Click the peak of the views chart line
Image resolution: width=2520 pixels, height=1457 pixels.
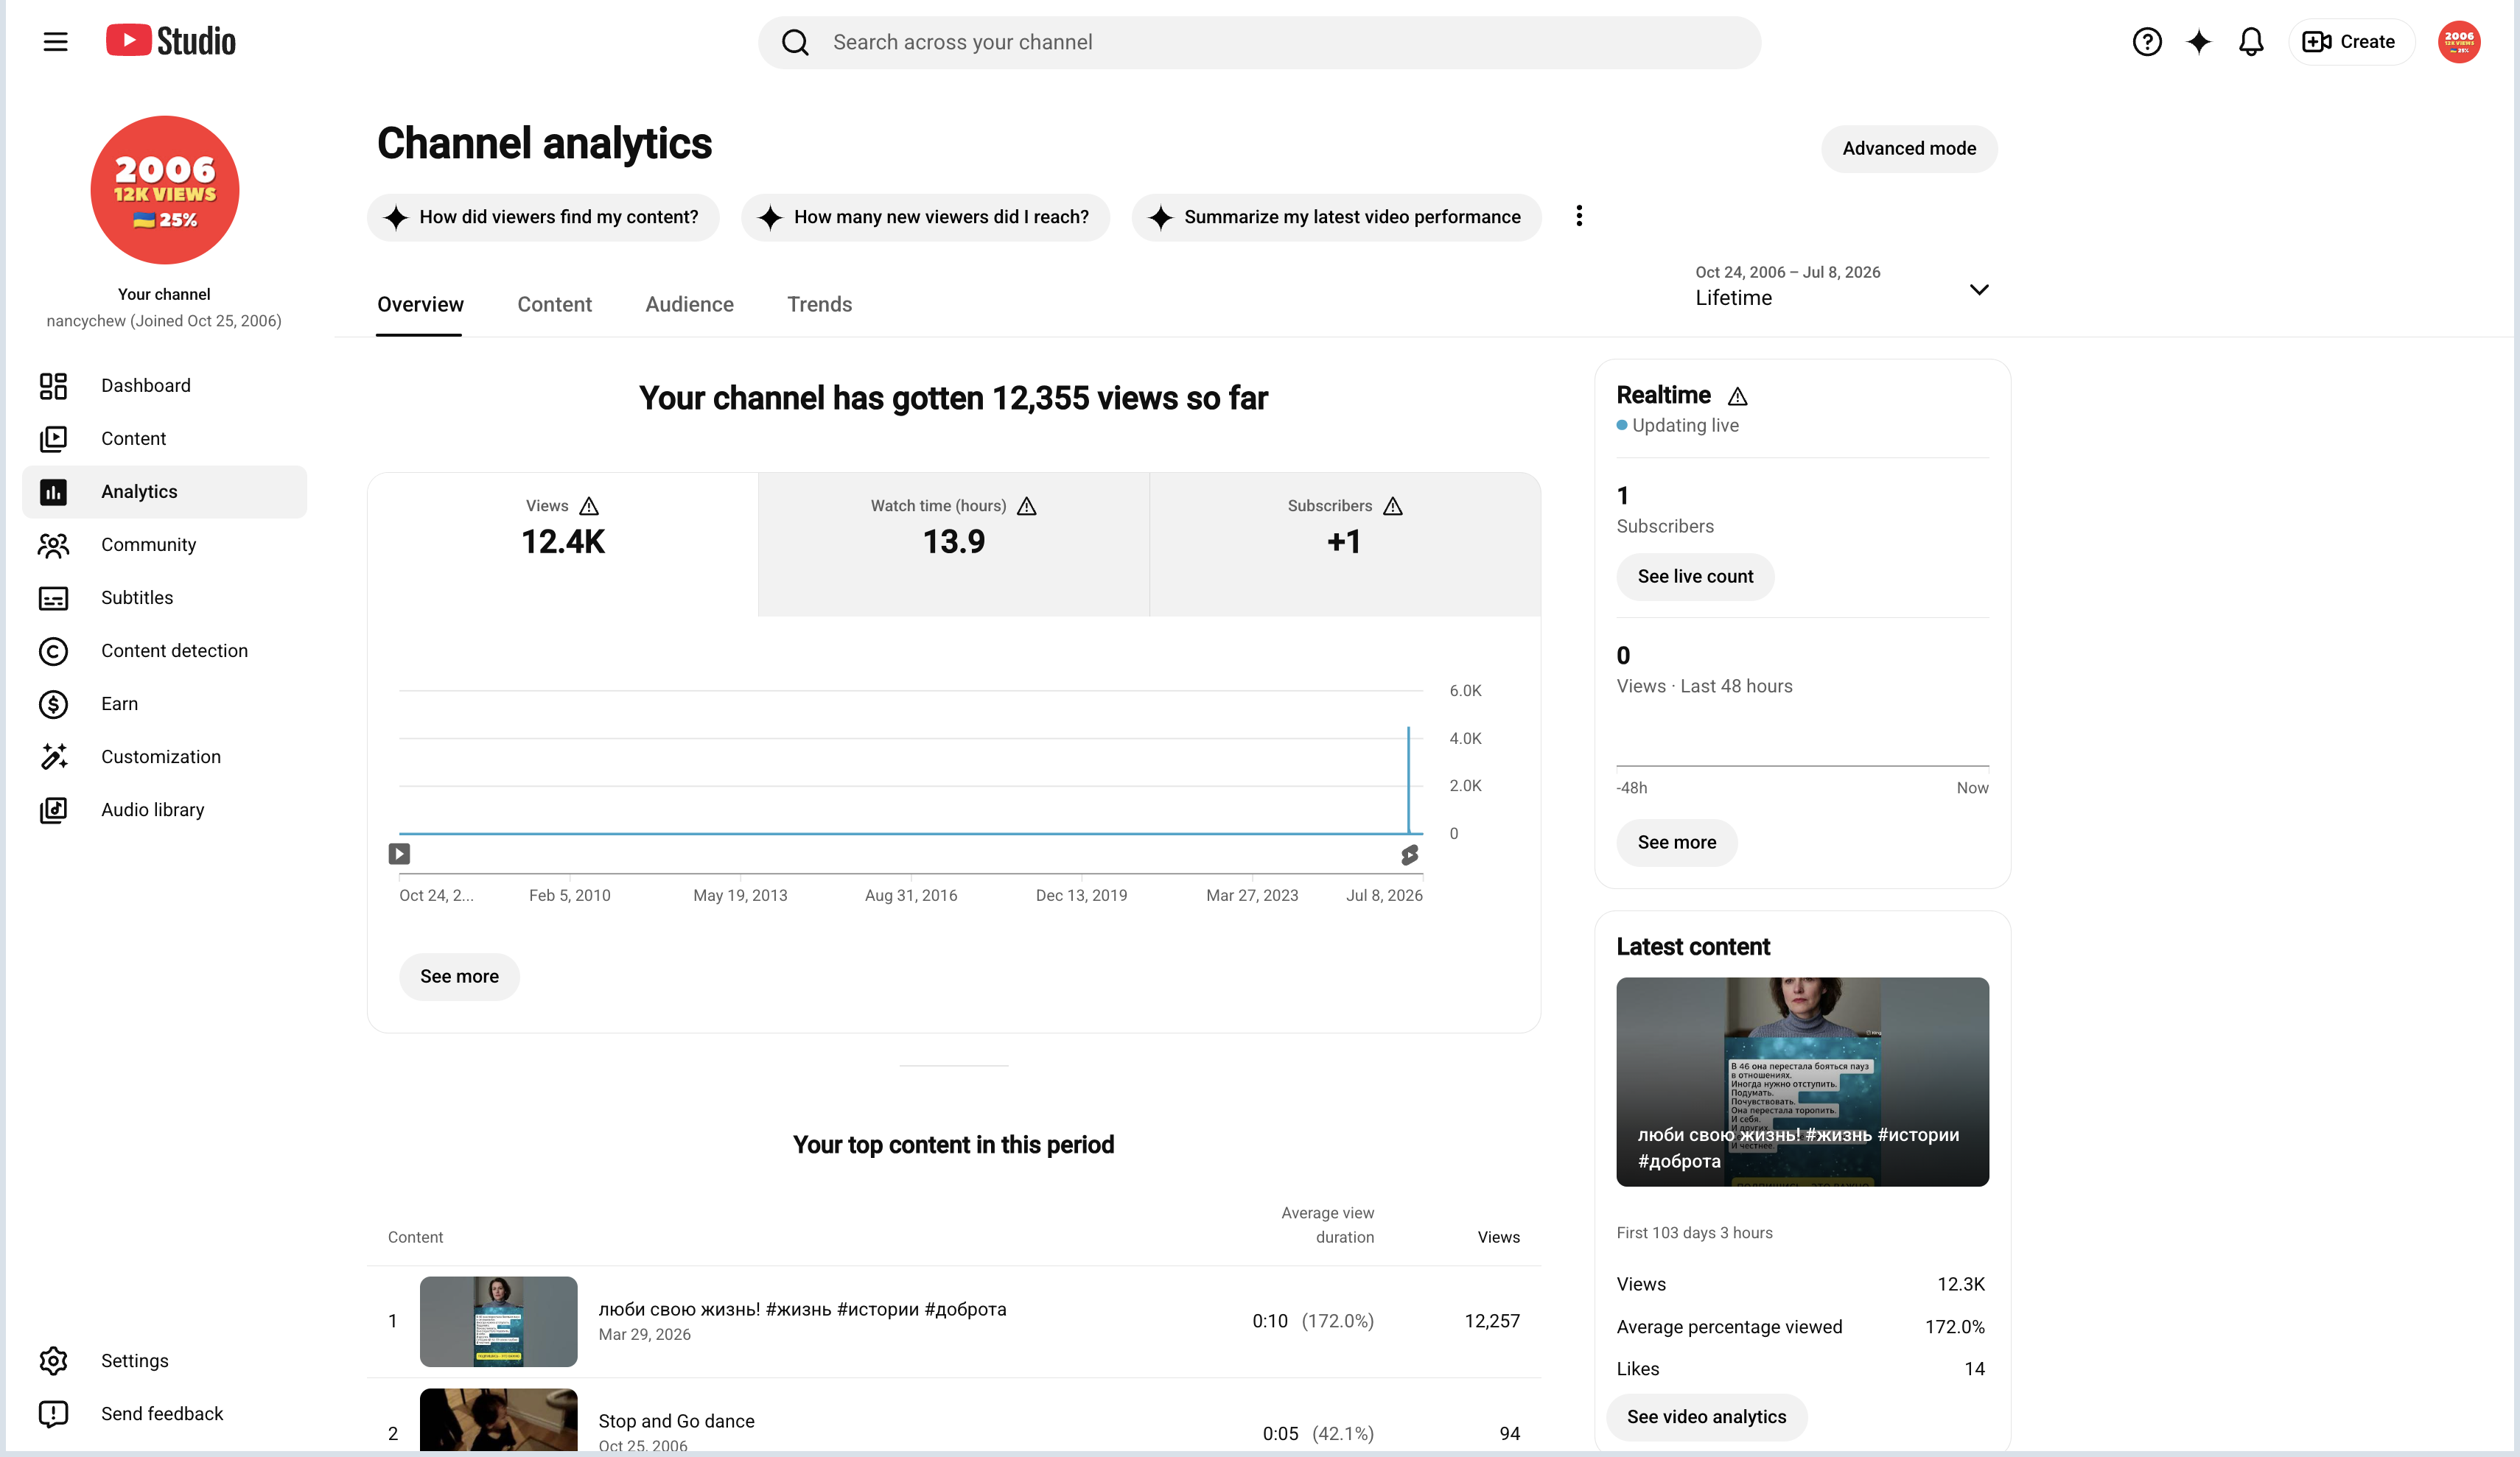(1408, 728)
